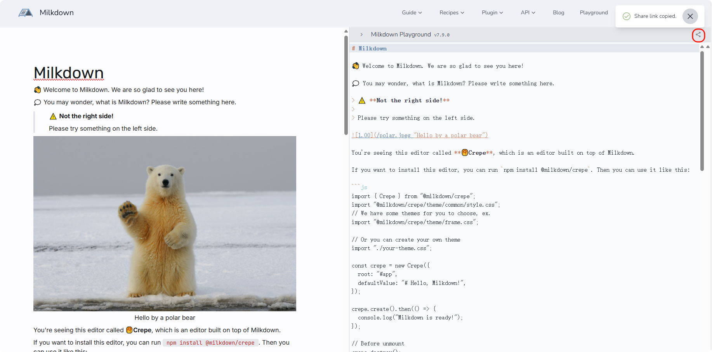Click the 'const crepe = new Crepe({' source line
The width and height of the screenshot is (712, 352).
coord(391,266)
